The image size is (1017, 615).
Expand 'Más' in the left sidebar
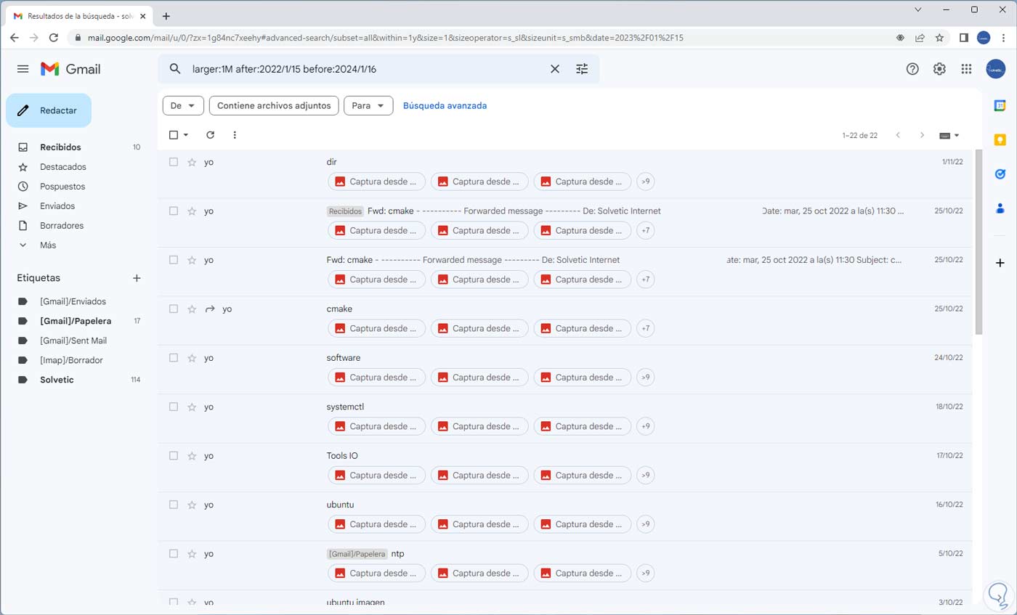[x=48, y=245]
